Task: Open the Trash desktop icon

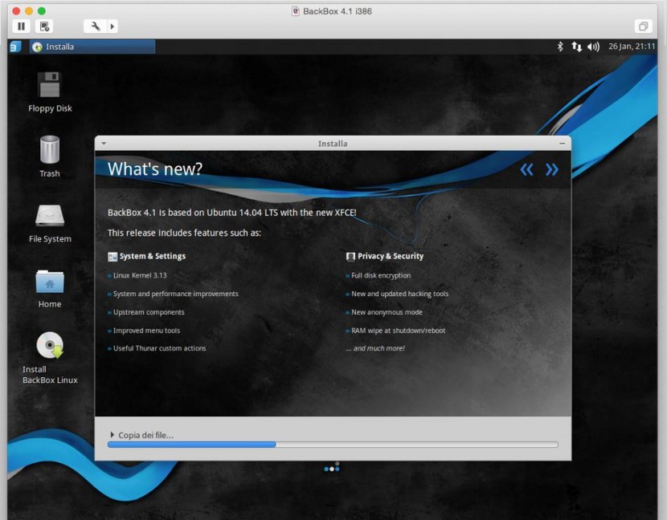Action: pyautogui.click(x=50, y=150)
